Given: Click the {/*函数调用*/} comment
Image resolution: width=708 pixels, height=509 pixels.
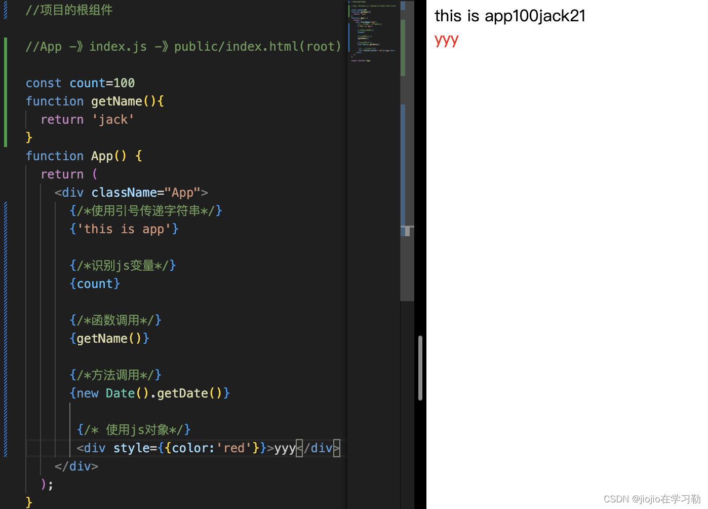Looking at the screenshot, I should point(115,320).
